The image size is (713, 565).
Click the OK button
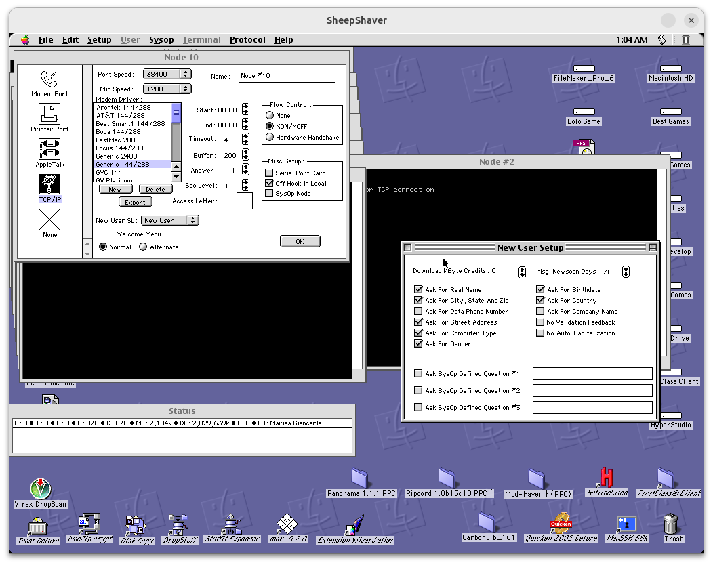tap(300, 241)
